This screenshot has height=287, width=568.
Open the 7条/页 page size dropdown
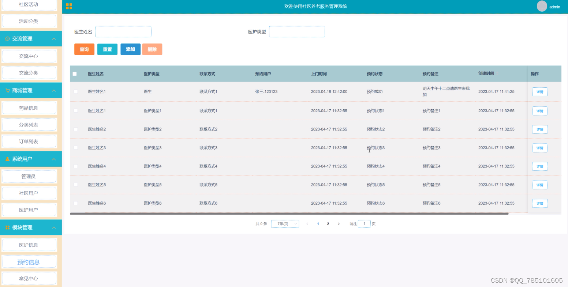coord(285,224)
